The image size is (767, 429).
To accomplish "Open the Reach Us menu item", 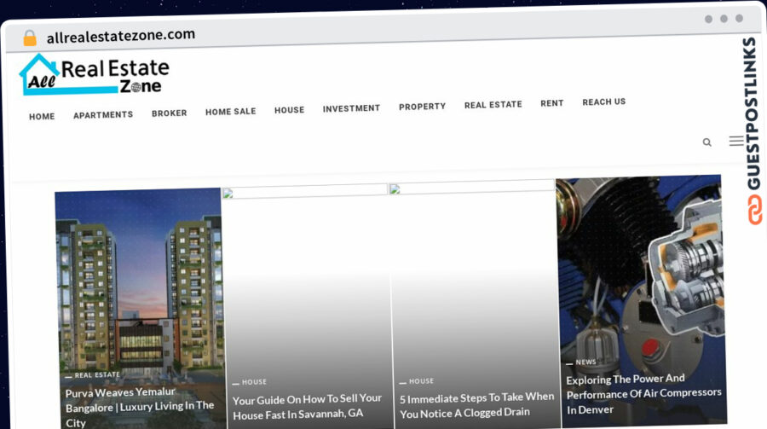I will (x=603, y=101).
